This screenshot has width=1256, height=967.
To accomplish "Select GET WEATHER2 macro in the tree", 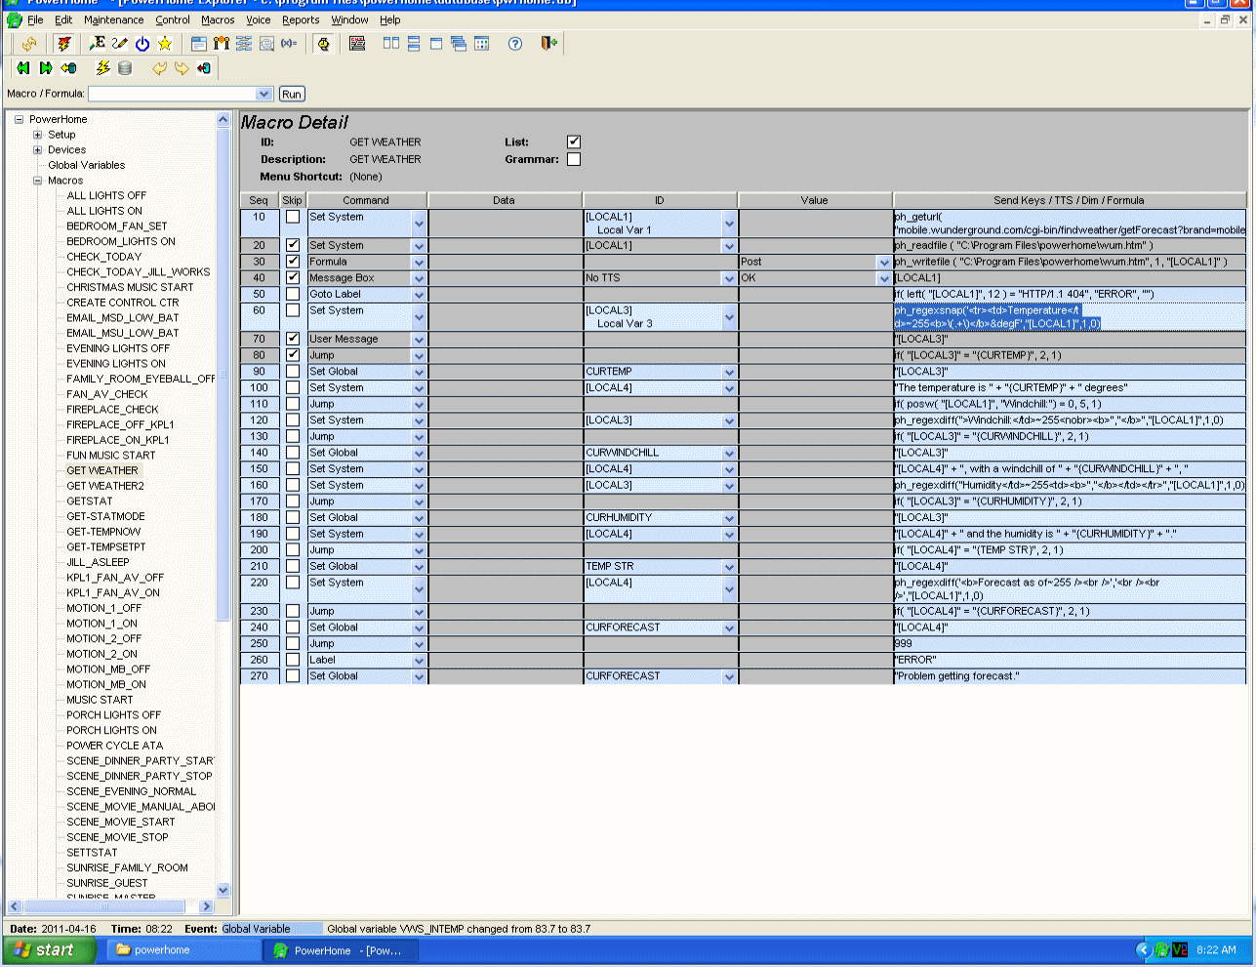I will point(105,486).
